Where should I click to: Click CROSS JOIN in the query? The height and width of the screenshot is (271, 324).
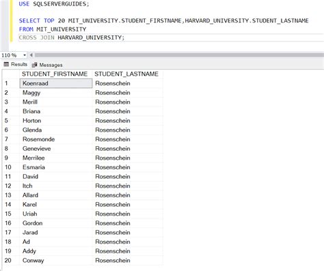36,38
